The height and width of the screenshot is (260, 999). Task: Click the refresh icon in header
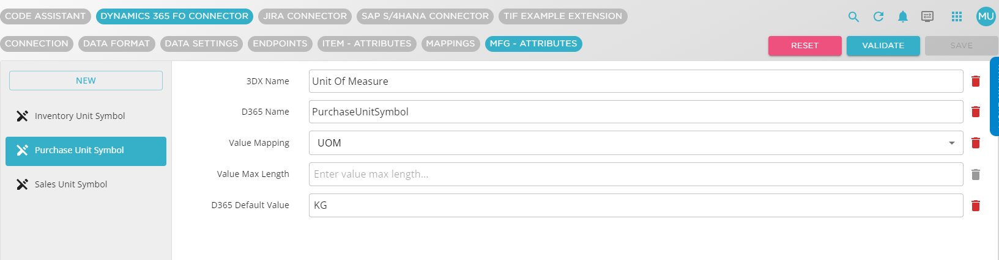(878, 17)
